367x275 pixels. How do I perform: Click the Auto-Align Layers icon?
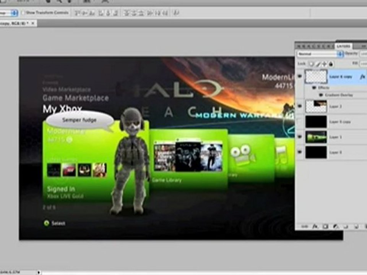(176, 13)
